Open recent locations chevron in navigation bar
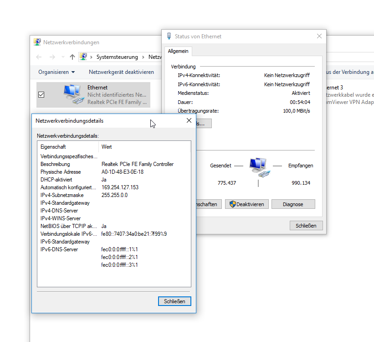The height and width of the screenshot is (342, 374). [x=63, y=57]
